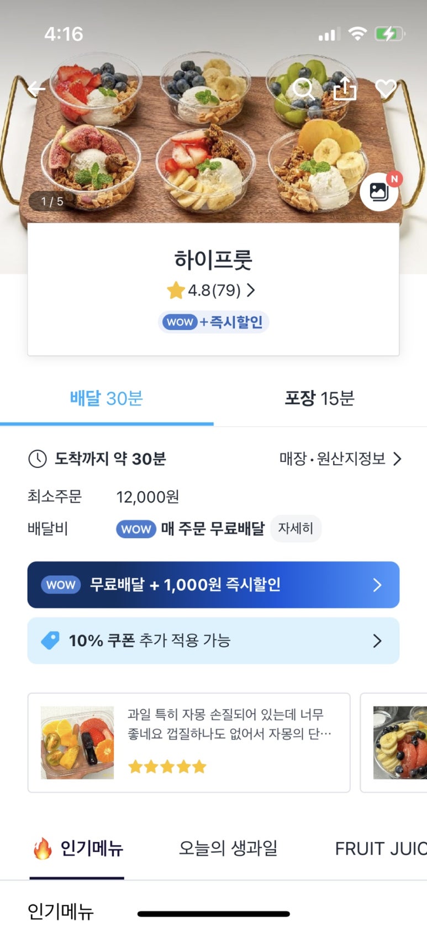This screenshot has height=926, width=427.
Task: Open the WOW 무료배달 + 1,000원 즉시할인 banner
Action: click(213, 585)
